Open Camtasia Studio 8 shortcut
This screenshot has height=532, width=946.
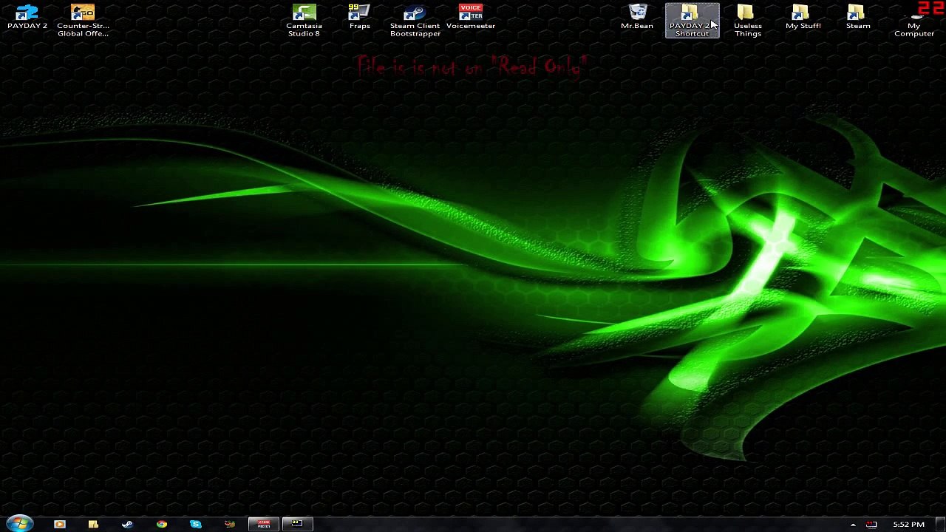coord(304,21)
